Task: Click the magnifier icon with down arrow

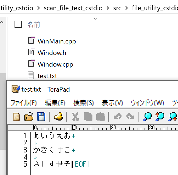Action: pyautogui.click(x=173, y=117)
